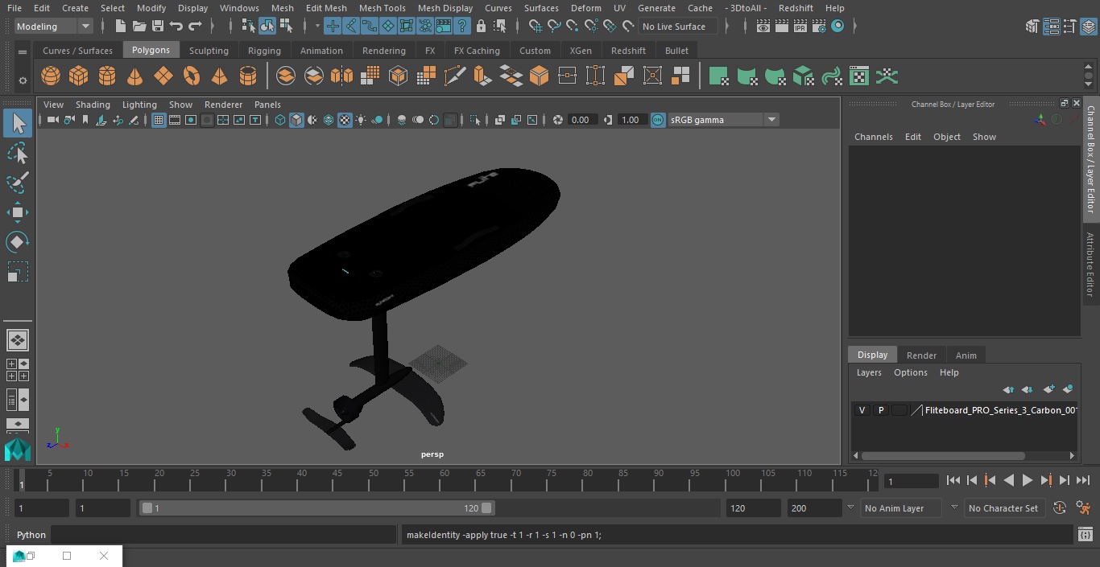Click the Open Scene folder icon

coord(139,27)
